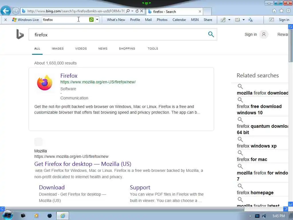Image resolution: width=293 pixels, height=220 pixels.
Task: Stop loading with the address bar X icon
Action: pos(142,11)
